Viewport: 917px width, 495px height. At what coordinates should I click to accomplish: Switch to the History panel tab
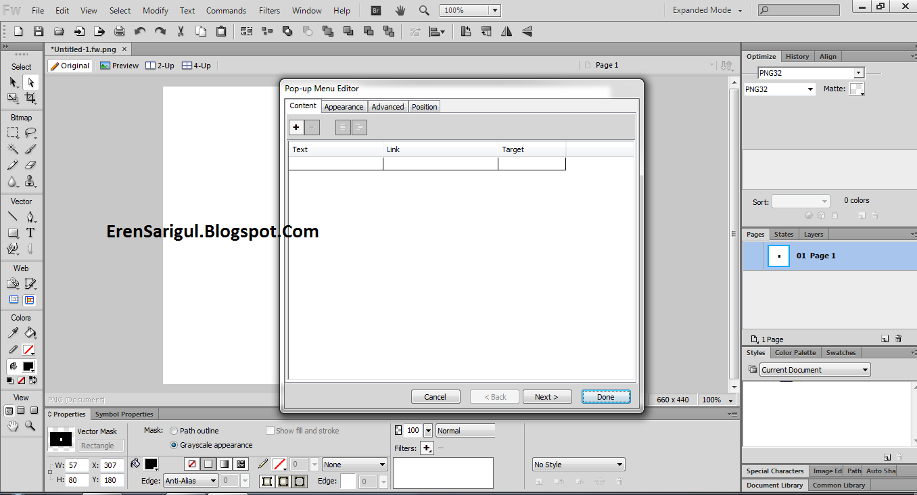[x=797, y=56]
